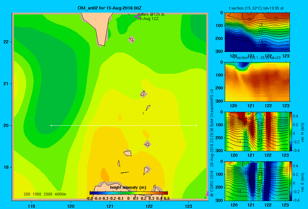308x209 pixels.
Task: Click the height anomaly color bar
Action: click(x=128, y=193)
